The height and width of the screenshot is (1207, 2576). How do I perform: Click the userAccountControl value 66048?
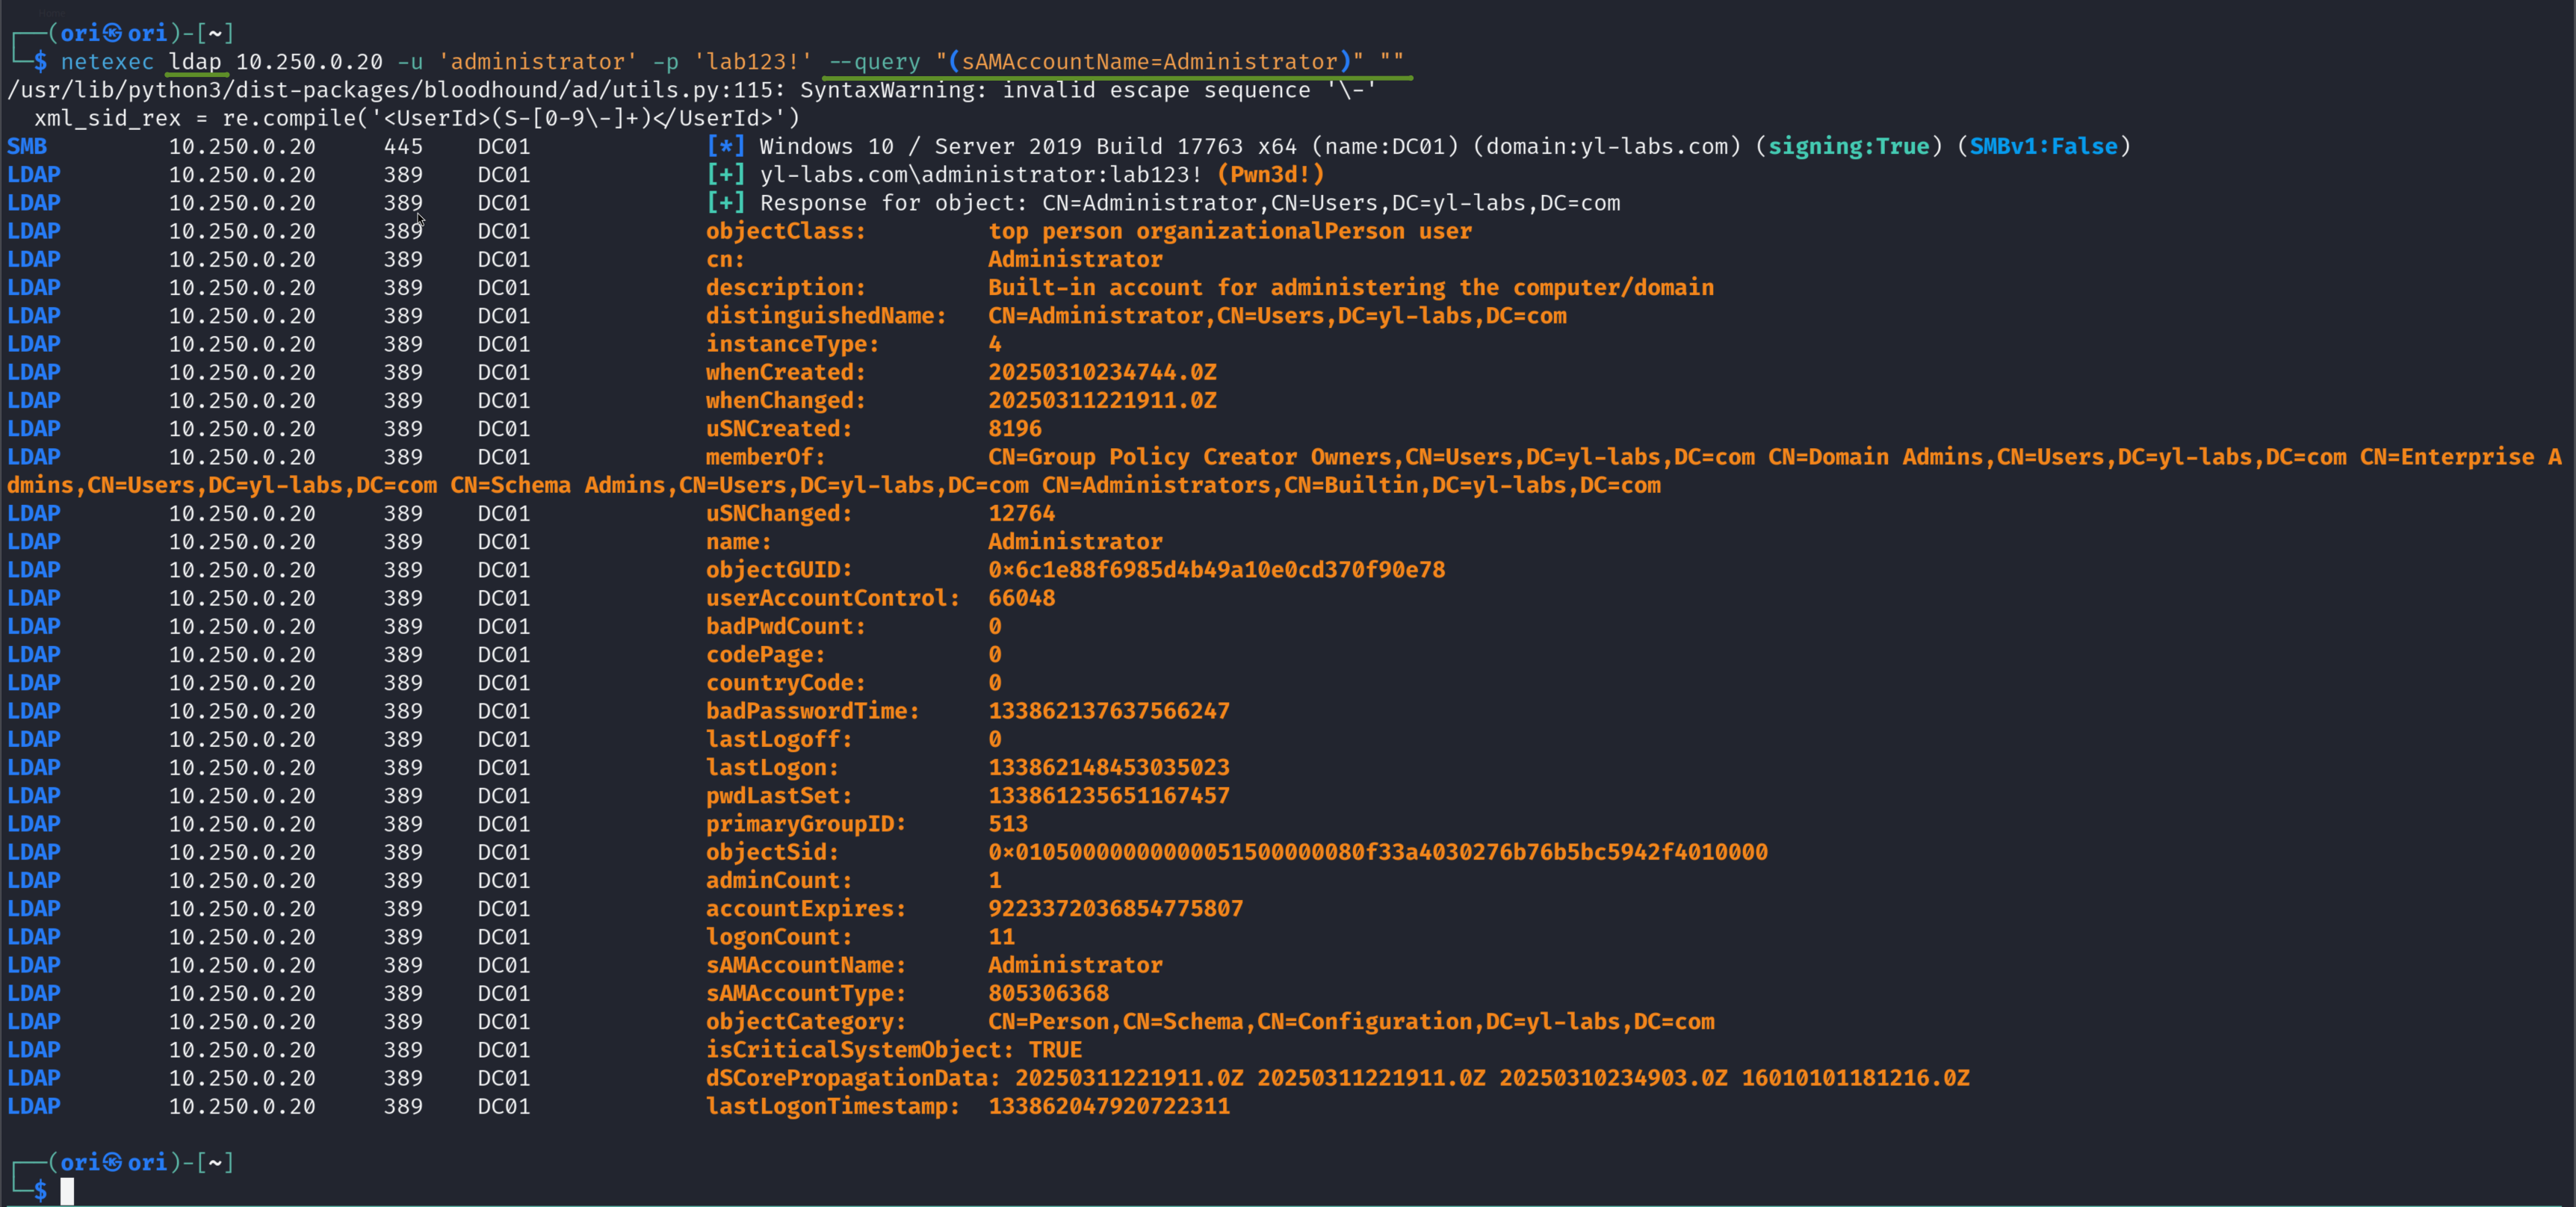pos(1021,598)
